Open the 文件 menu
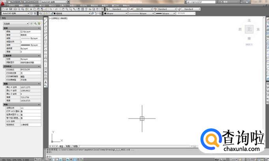269x161 pixels. 12,6
